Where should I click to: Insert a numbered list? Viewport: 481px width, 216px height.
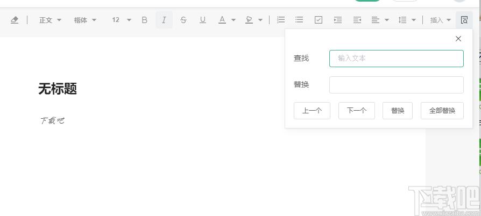[x=281, y=20]
